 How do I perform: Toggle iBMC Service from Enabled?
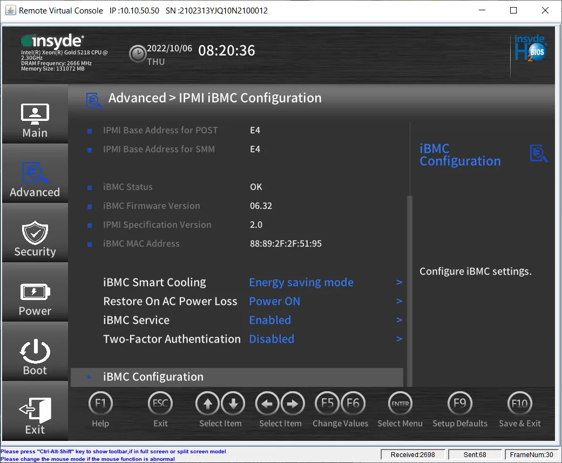click(x=270, y=320)
